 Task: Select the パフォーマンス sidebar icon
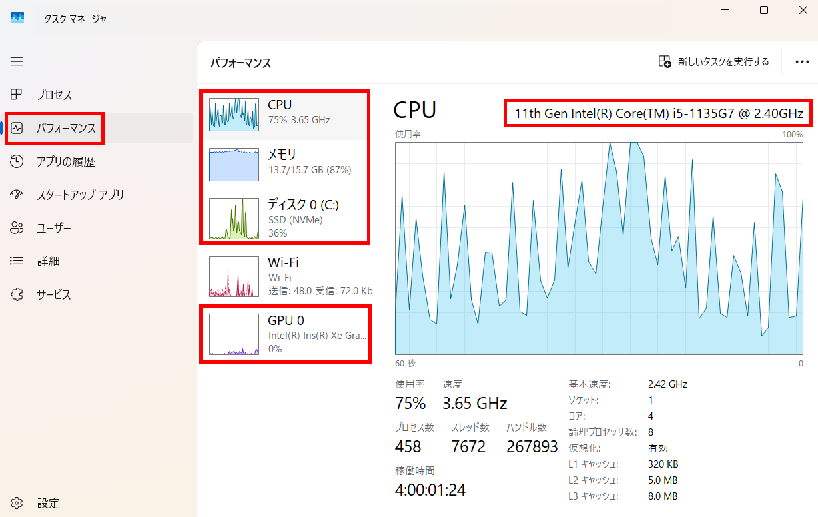pos(17,128)
